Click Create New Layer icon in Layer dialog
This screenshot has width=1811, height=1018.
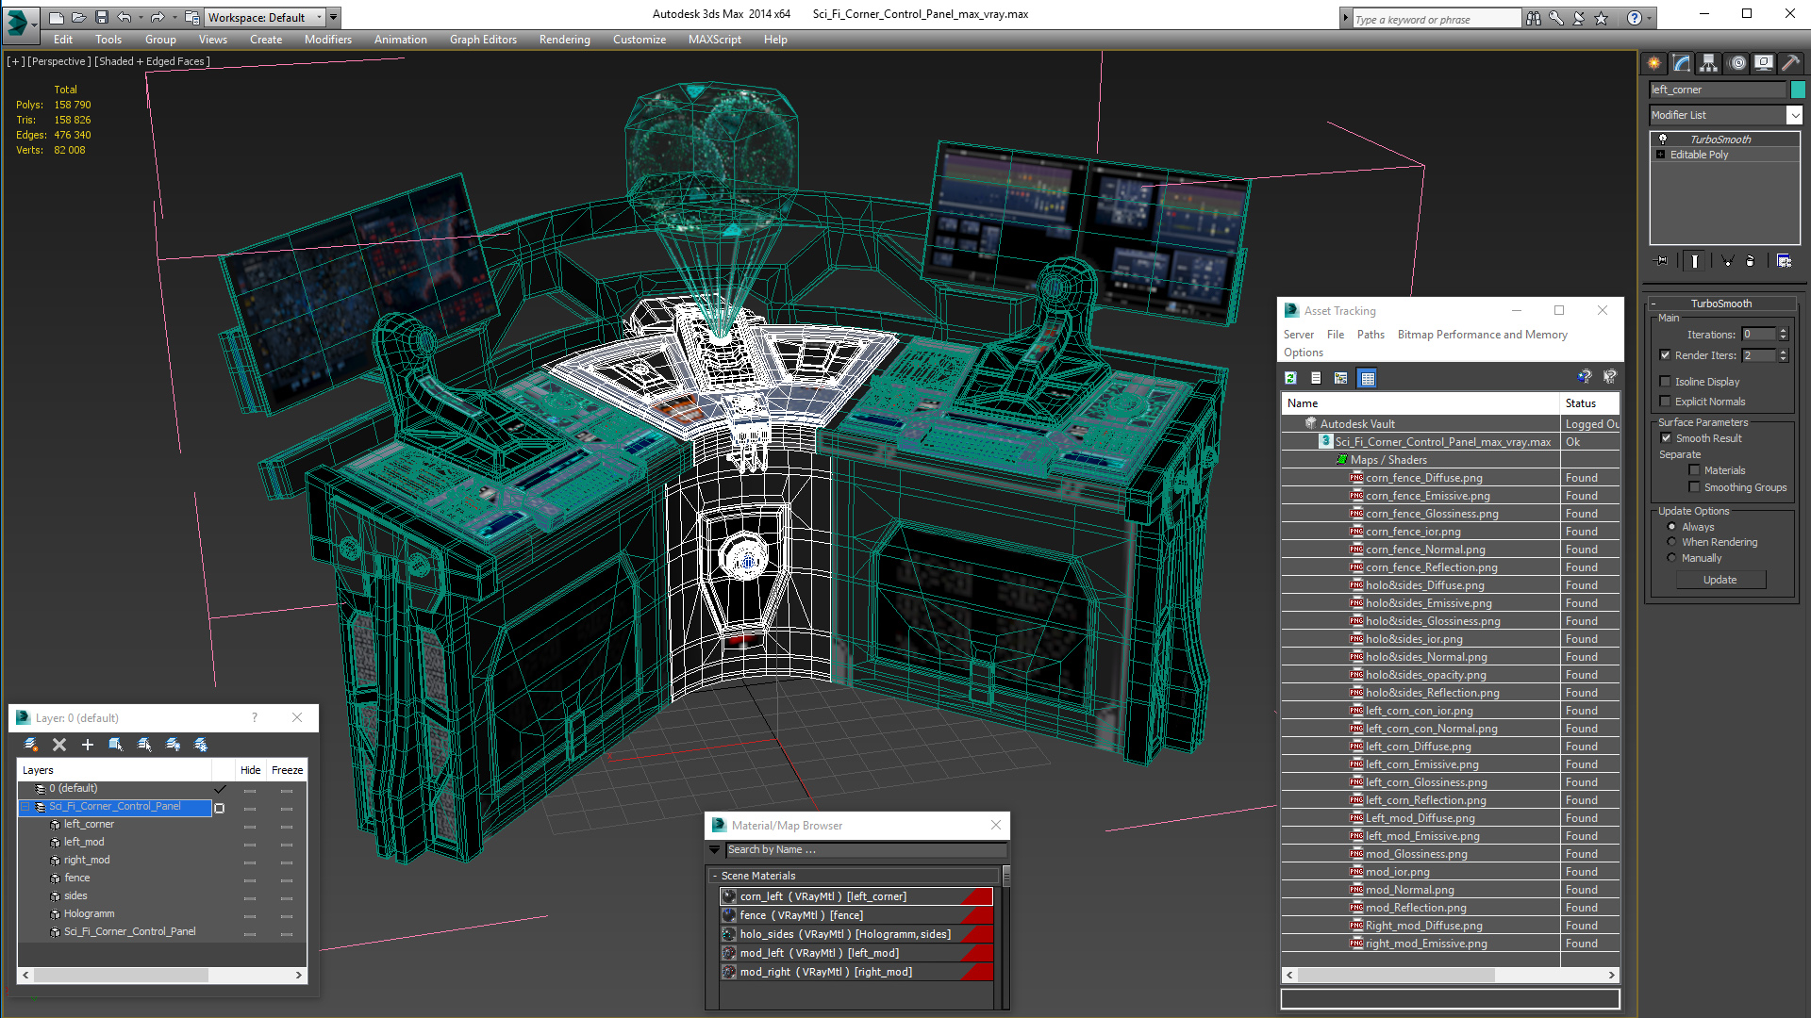pyautogui.click(x=31, y=745)
